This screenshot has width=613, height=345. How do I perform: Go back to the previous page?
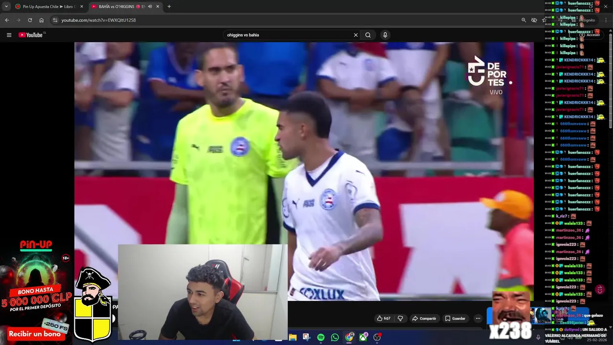coord(7,20)
